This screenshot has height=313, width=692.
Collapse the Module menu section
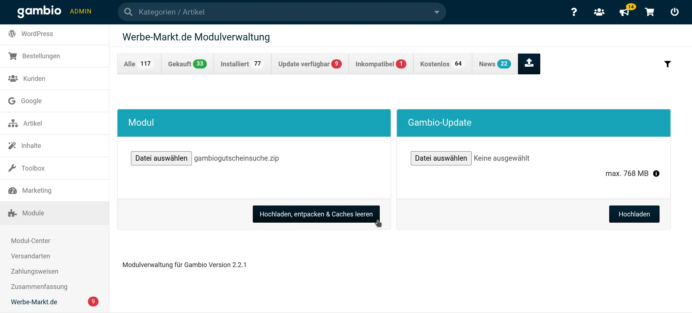pos(55,213)
